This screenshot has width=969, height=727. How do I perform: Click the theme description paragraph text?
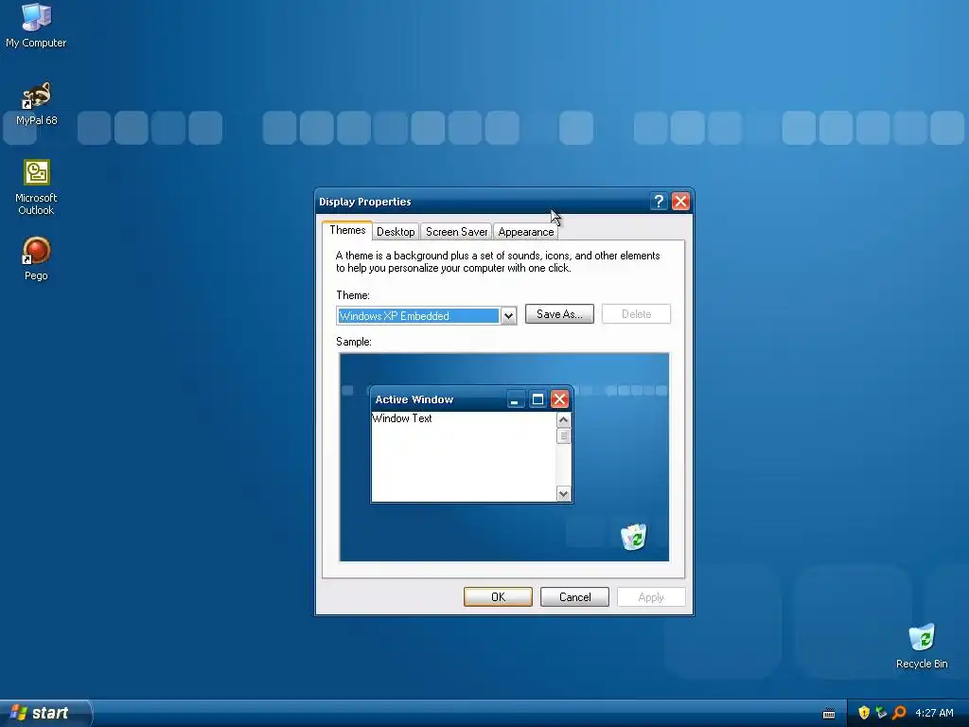[x=498, y=261]
